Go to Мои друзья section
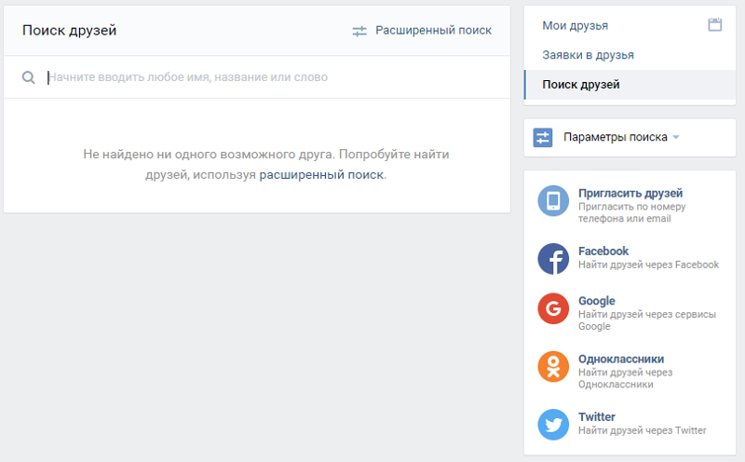 coord(575,26)
